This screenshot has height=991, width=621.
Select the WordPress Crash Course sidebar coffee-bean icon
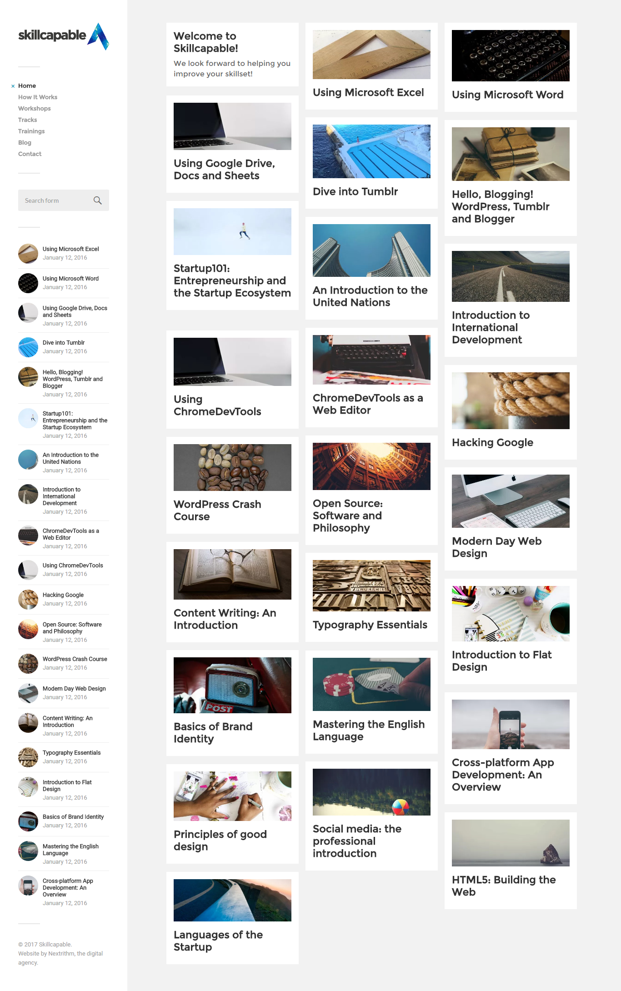[28, 664]
